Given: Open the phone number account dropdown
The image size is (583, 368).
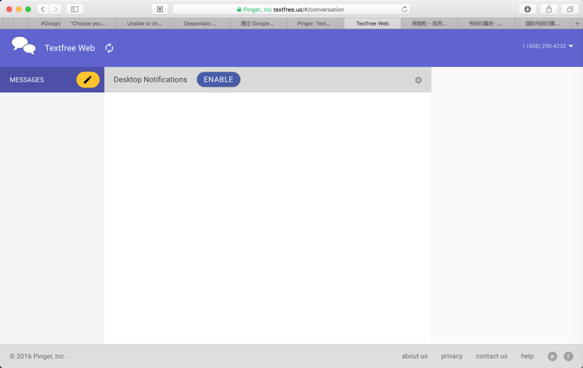Looking at the screenshot, I should (547, 46).
